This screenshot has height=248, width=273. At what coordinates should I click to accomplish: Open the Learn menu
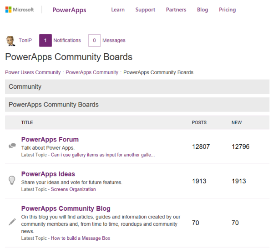(x=118, y=10)
